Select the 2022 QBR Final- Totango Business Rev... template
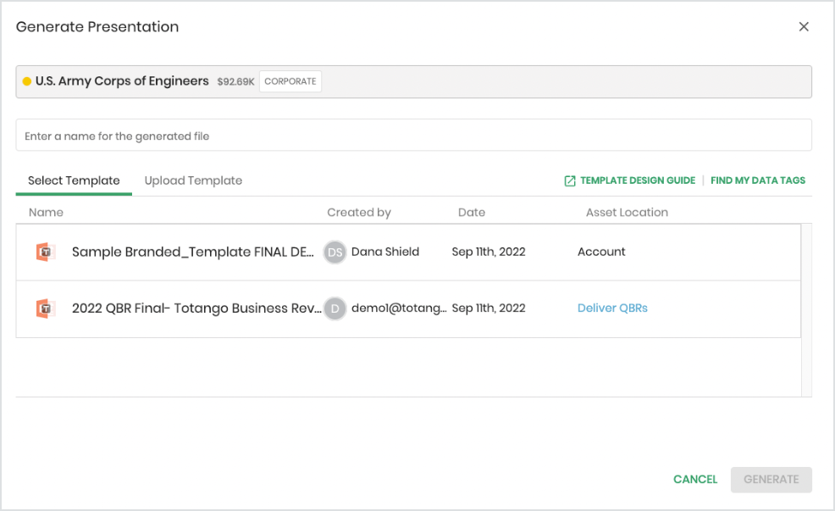 408,309
